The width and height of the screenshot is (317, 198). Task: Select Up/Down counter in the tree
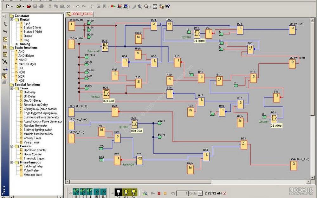(x=35, y=150)
